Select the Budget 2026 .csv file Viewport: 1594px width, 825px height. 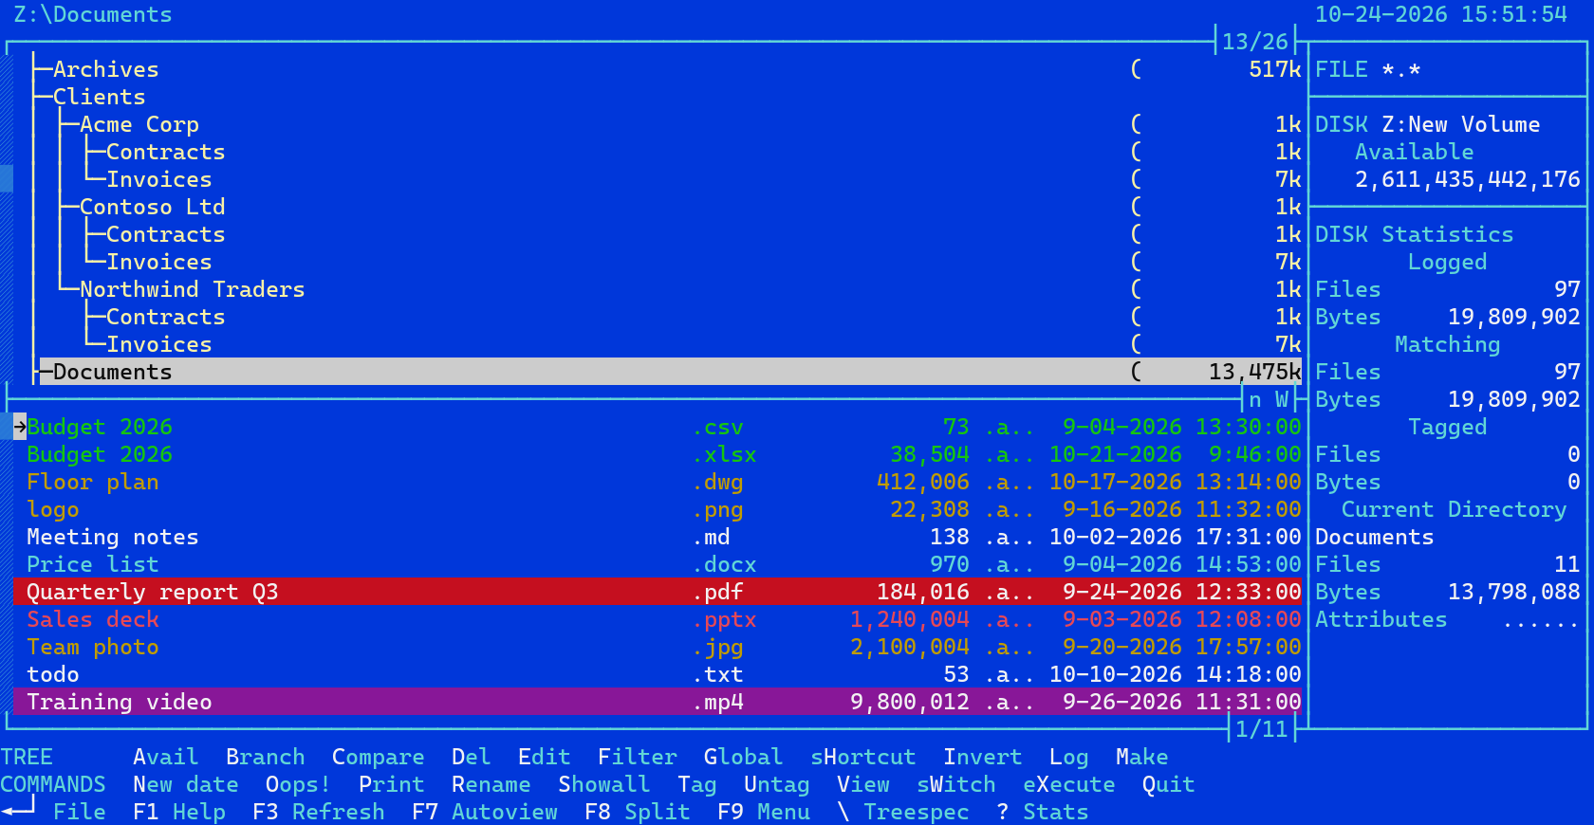point(657,427)
